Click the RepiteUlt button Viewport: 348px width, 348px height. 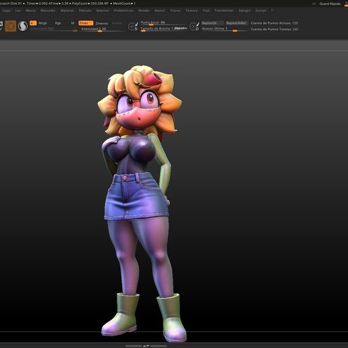[x=212, y=23]
